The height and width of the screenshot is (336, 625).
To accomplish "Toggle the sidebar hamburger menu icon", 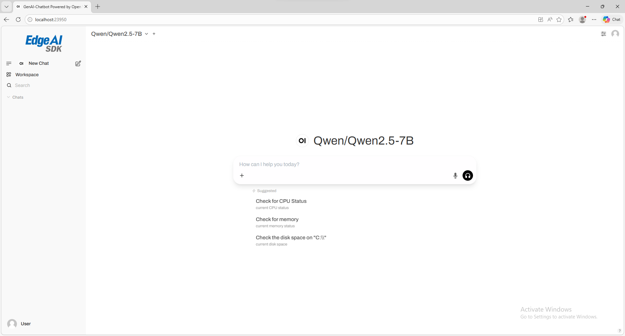I will click(9, 63).
